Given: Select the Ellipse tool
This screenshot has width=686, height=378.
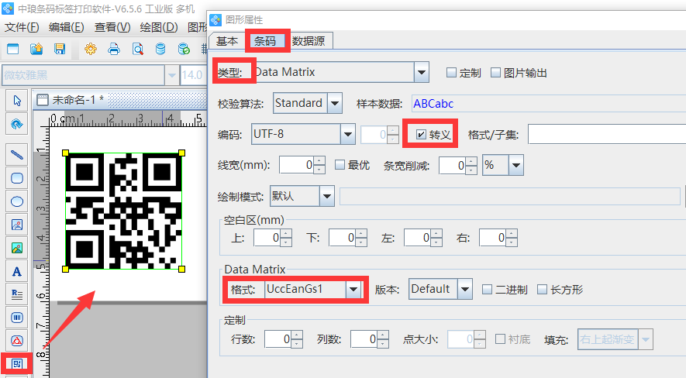Looking at the screenshot, I should 17,201.
